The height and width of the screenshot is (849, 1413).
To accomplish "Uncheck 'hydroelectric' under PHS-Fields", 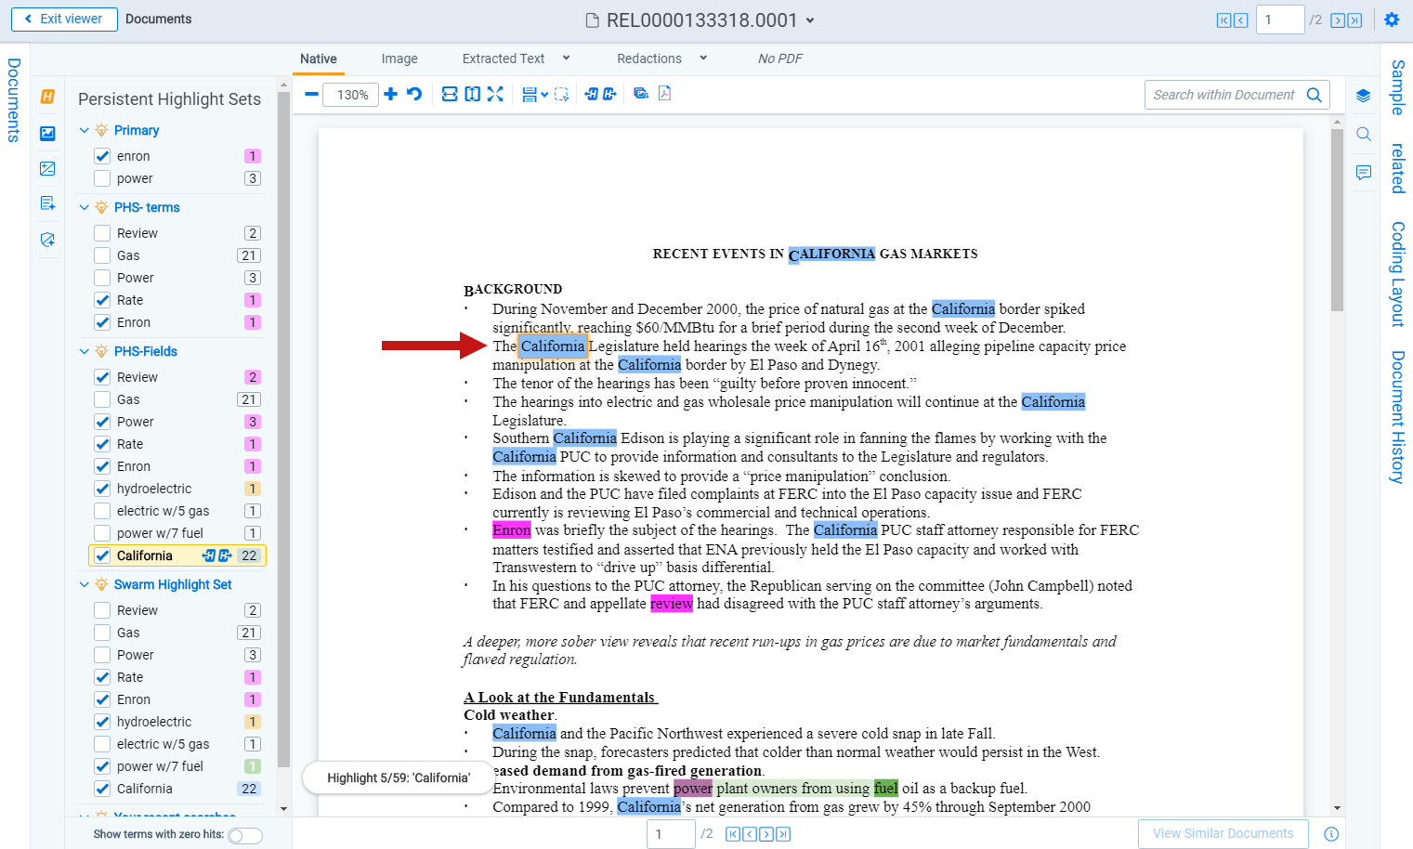I will (x=102, y=489).
